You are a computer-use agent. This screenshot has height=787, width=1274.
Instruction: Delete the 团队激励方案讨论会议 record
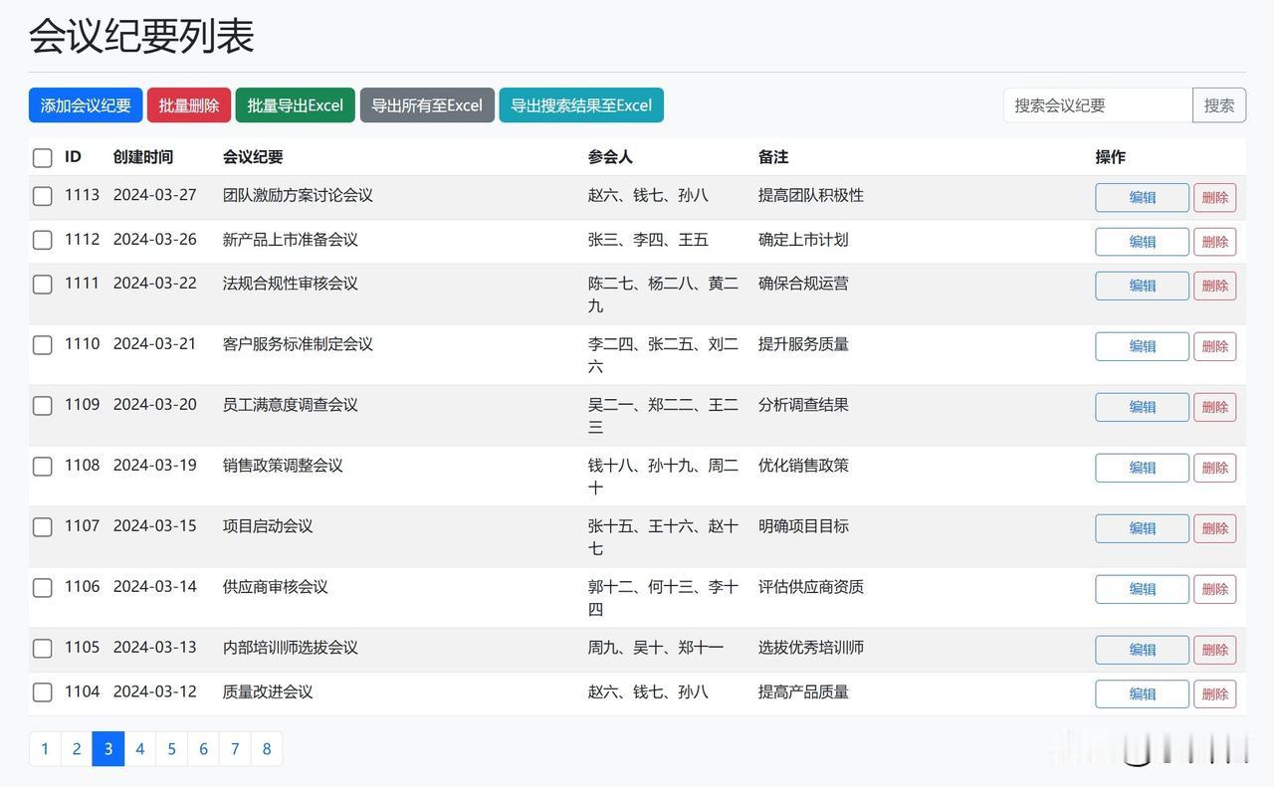(1215, 197)
